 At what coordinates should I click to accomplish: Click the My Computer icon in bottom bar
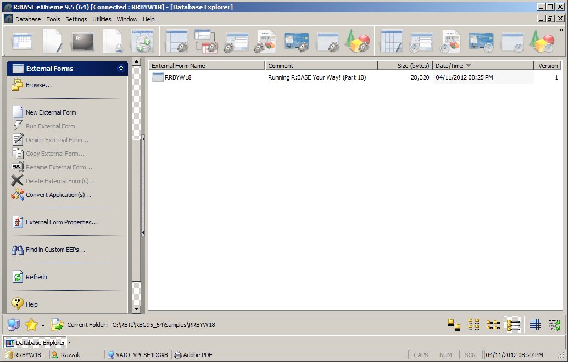(14, 325)
